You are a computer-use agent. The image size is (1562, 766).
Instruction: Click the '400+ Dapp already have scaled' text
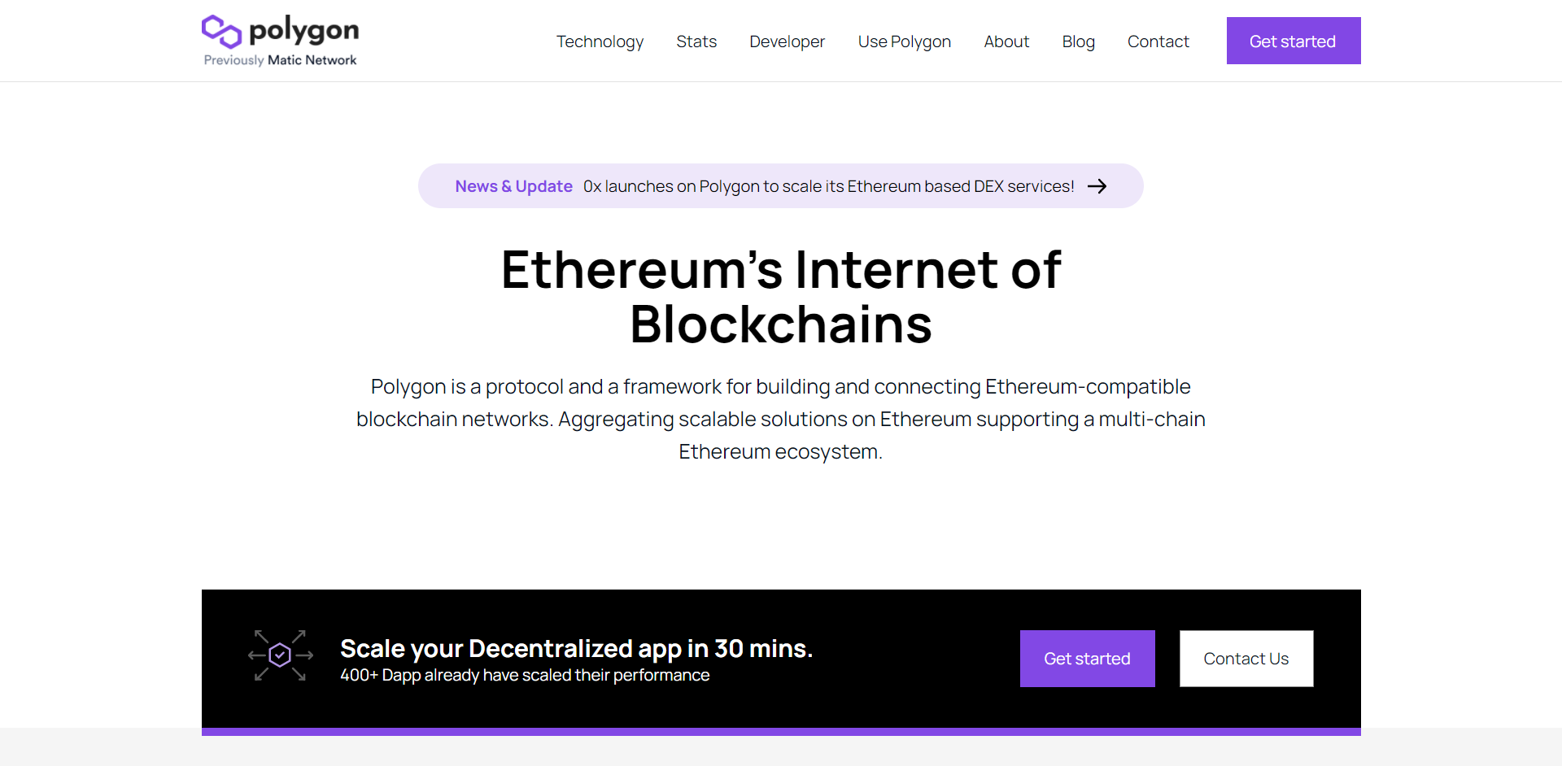tap(525, 674)
